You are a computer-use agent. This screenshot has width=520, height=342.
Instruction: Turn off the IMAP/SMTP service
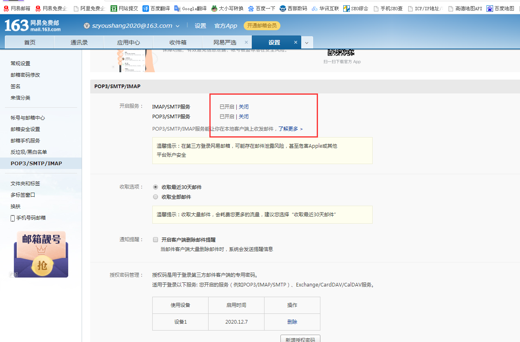pyautogui.click(x=244, y=107)
